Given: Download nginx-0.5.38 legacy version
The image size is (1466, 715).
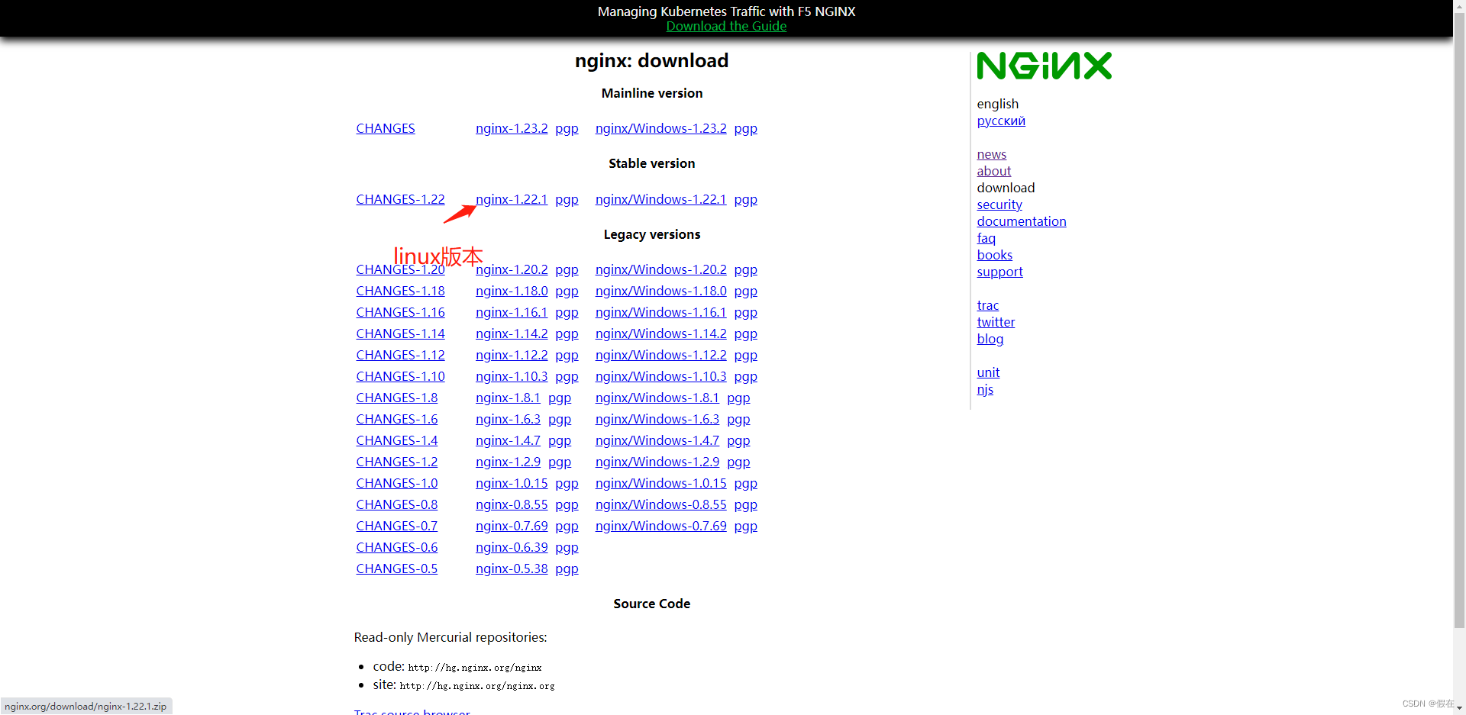Looking at the screenshot, I should 512,568.
